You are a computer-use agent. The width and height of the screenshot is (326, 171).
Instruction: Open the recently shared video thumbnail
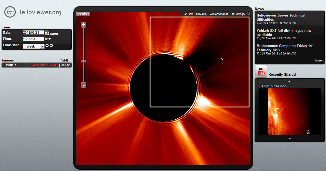pos(290,111)
